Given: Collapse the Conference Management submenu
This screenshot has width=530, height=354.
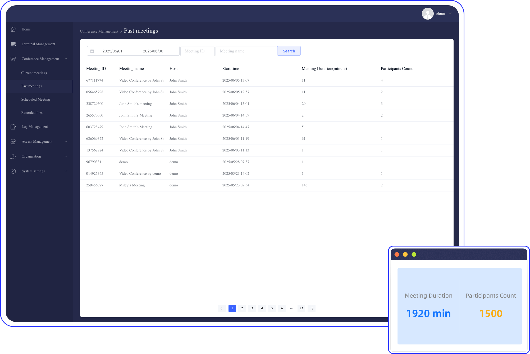Looking at the screenshot, I should pos(66,59).
